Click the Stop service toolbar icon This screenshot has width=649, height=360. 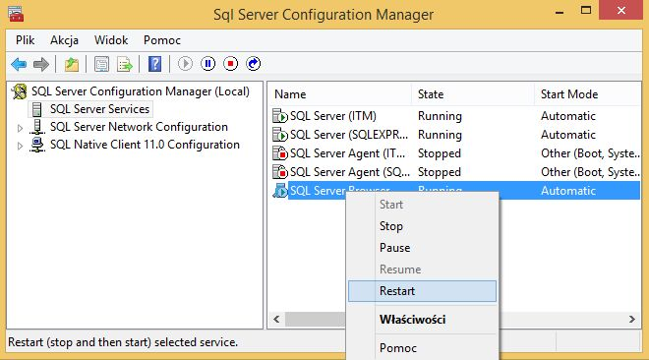tap(230, 64)
